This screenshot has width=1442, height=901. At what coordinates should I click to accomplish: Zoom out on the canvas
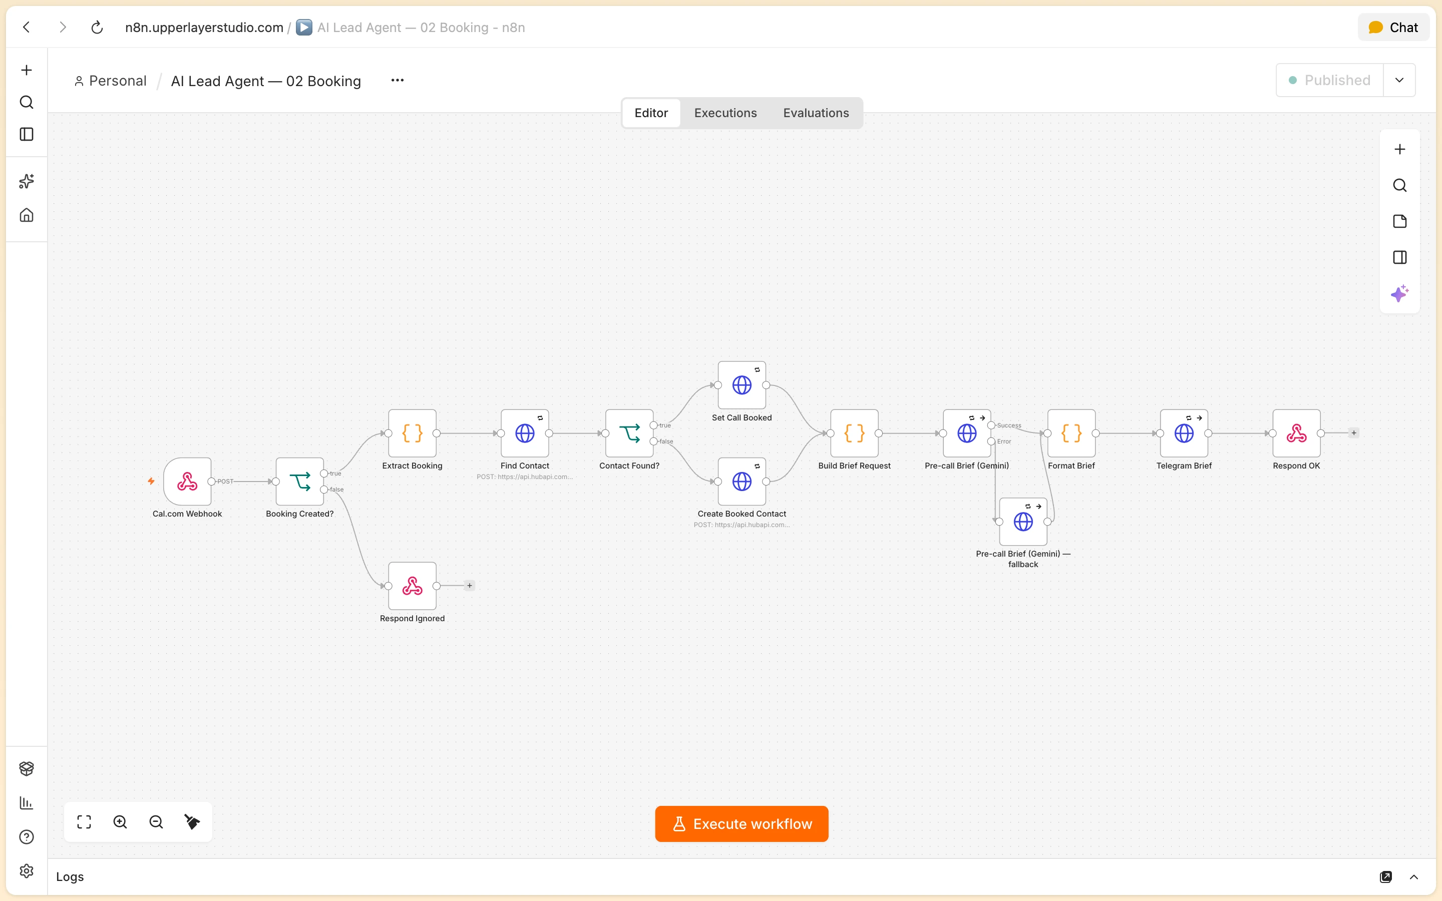[156, 822]
